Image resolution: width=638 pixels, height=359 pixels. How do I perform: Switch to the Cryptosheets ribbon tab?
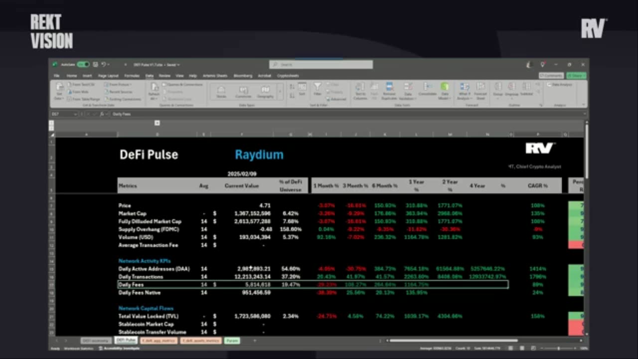point(288,76)
